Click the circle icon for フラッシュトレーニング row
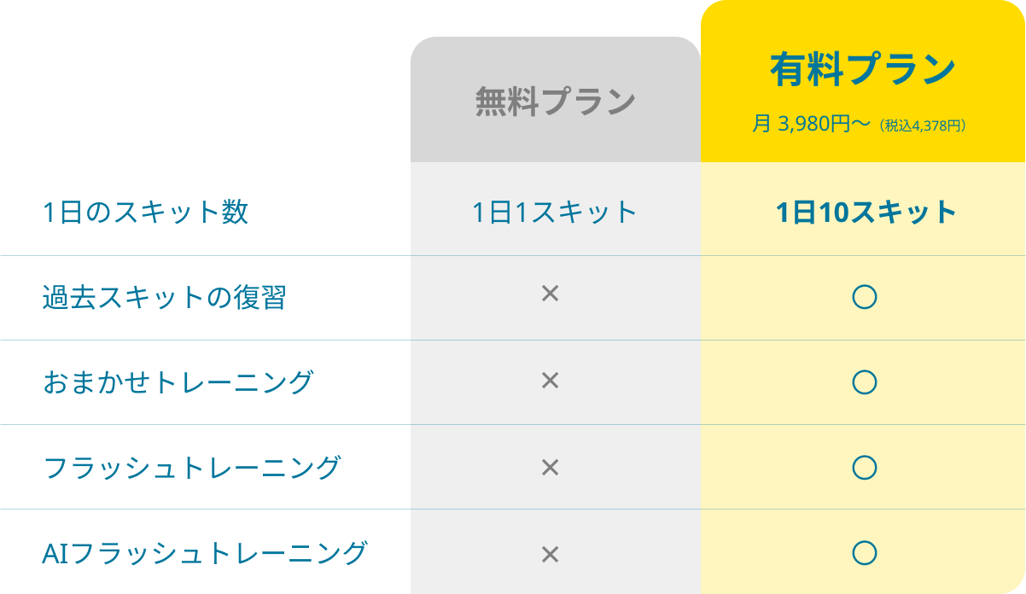This screenshot has width=1026, height=594. tap(864, 468)
